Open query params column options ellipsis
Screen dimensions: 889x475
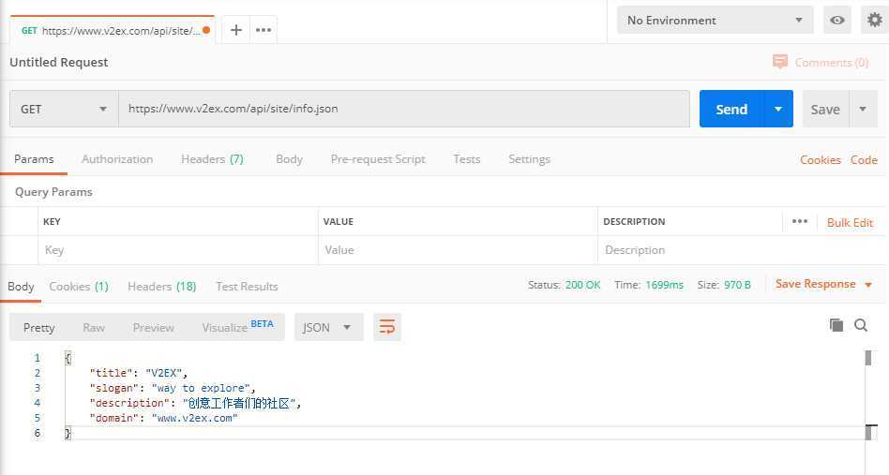pyautogui.click(x=799, y=221)
